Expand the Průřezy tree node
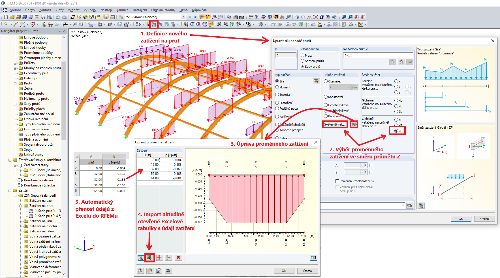The height and width of the screenshot is (278, 500). point(15,63)
